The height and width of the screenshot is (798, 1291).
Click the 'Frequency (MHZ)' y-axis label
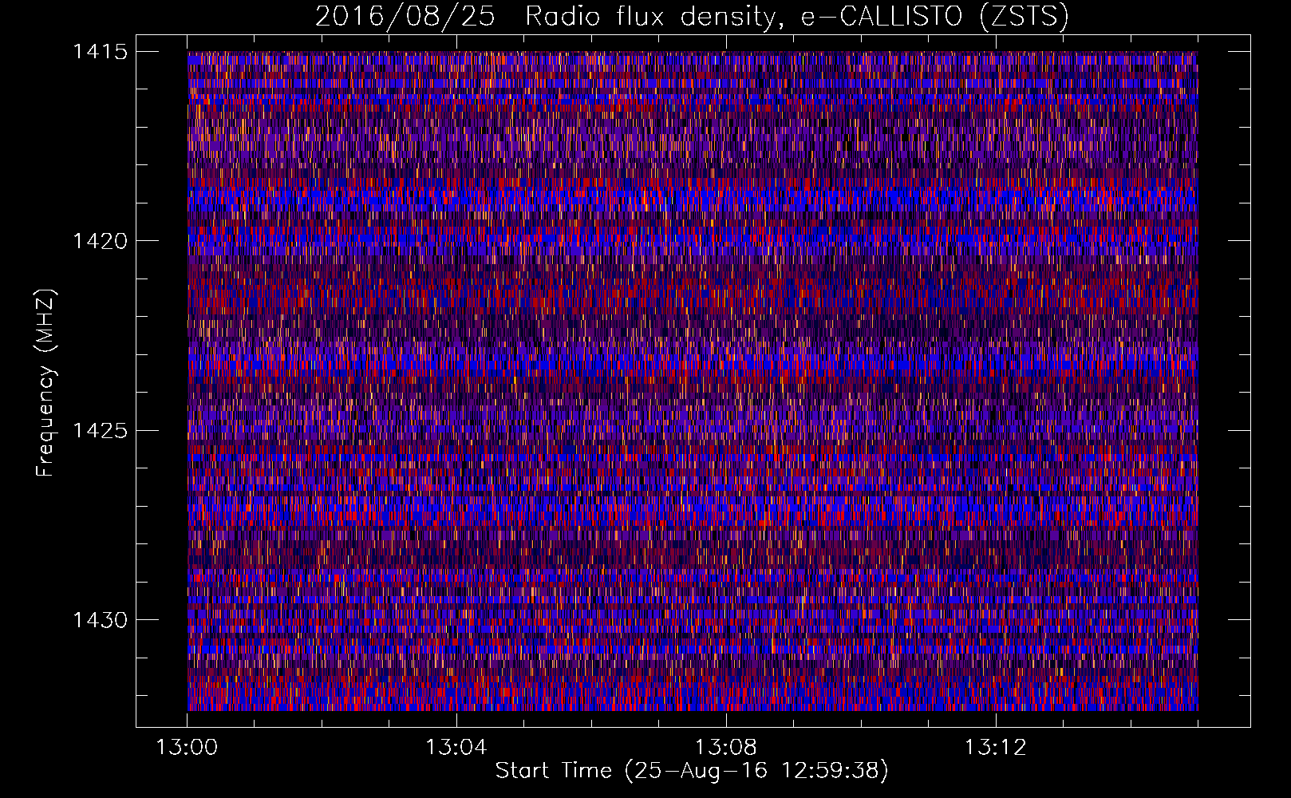pyautogui.click(x=45, y=383)
